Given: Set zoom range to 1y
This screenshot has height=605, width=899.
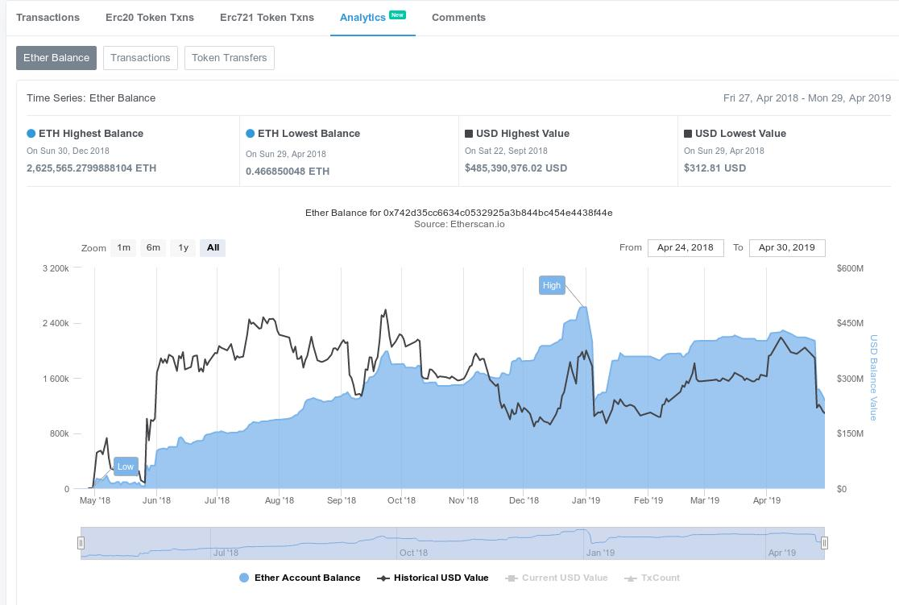Looking at the screenshot, I should 183,248.
